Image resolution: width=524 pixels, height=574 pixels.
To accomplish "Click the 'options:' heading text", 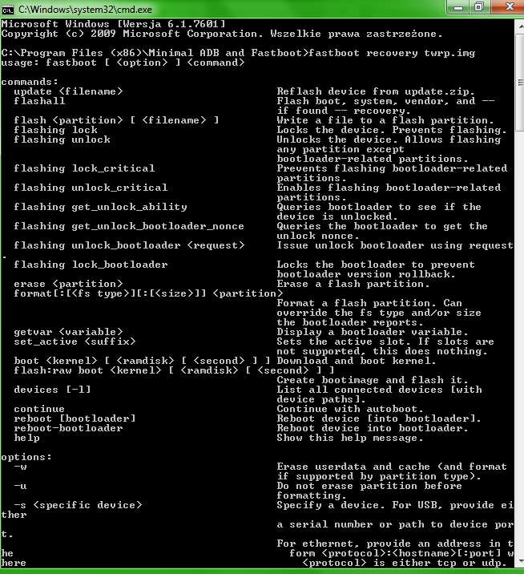I will [x=26, y=457].
